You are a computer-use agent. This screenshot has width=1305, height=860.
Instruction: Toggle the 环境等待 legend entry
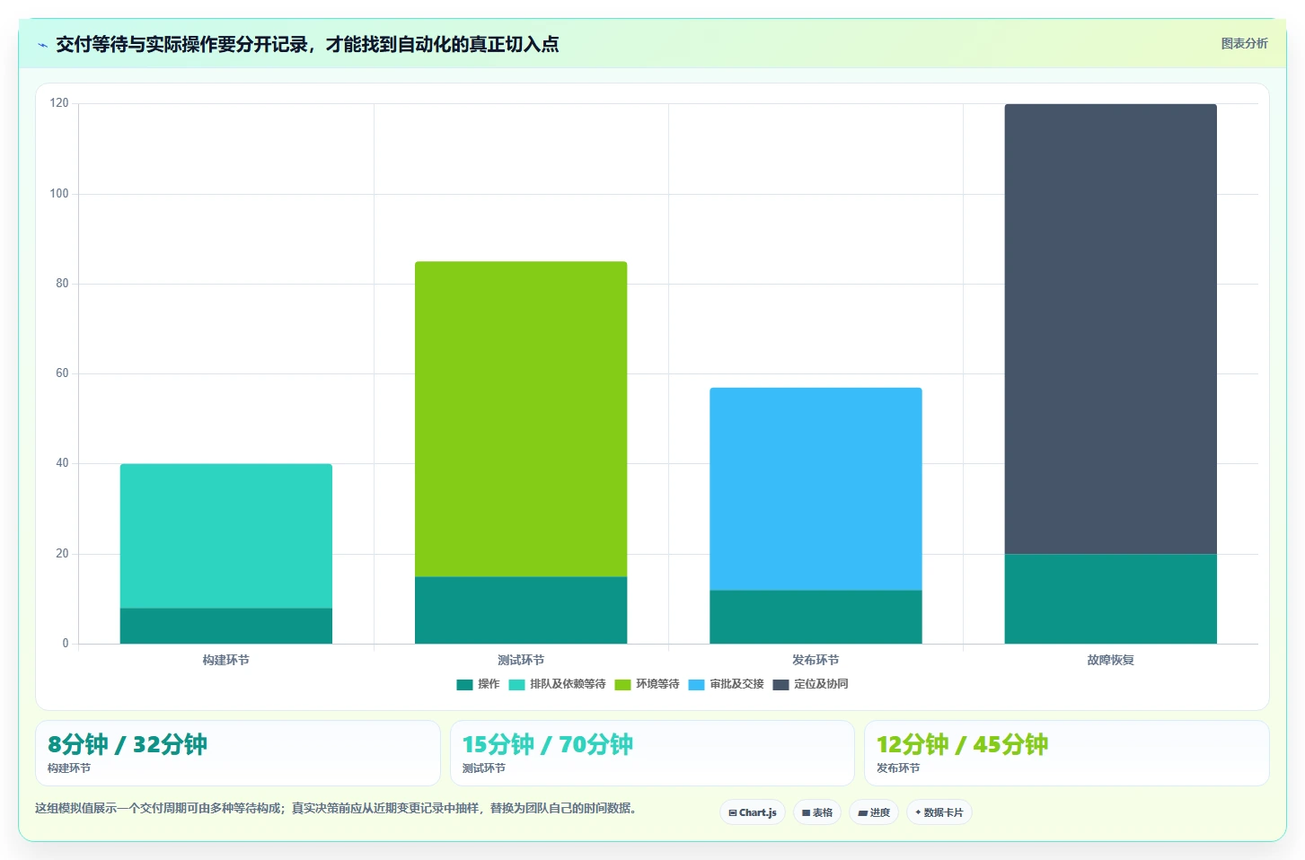click(647, 684)
